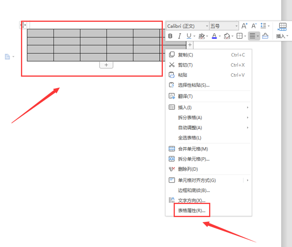292x247 pixels.
Task: Open the 拆分表格(A) submenu
Action: (208, 117)
